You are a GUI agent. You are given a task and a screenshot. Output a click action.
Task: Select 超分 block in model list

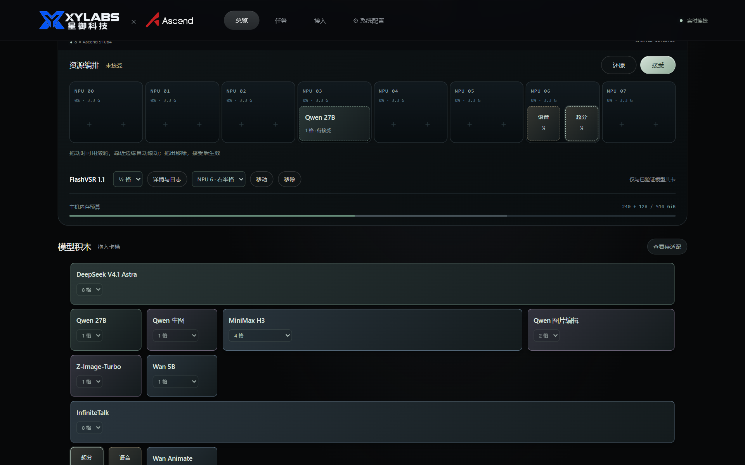click(87, 456)
